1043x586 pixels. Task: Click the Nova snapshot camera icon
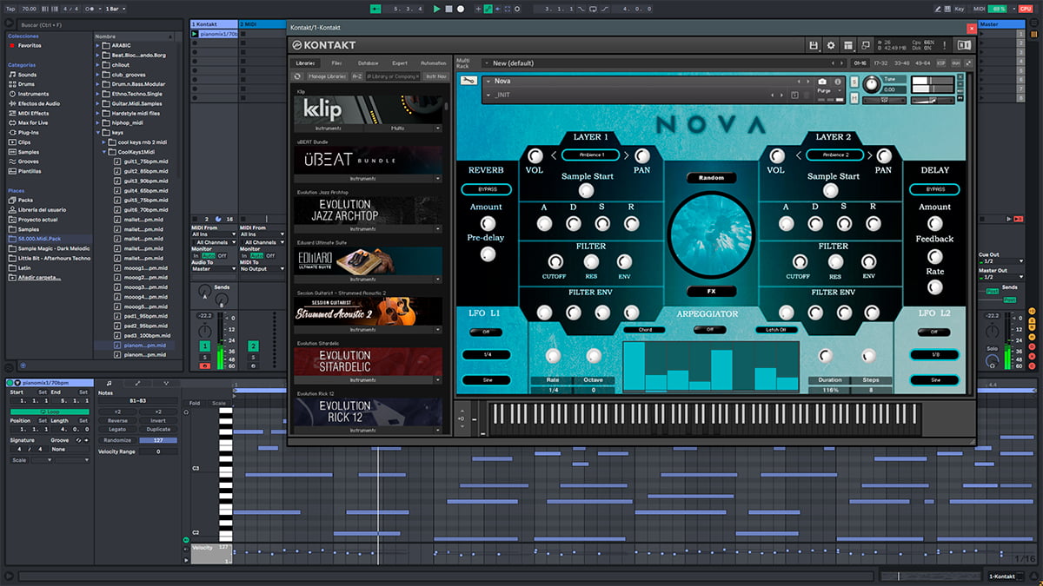(822, 82)
